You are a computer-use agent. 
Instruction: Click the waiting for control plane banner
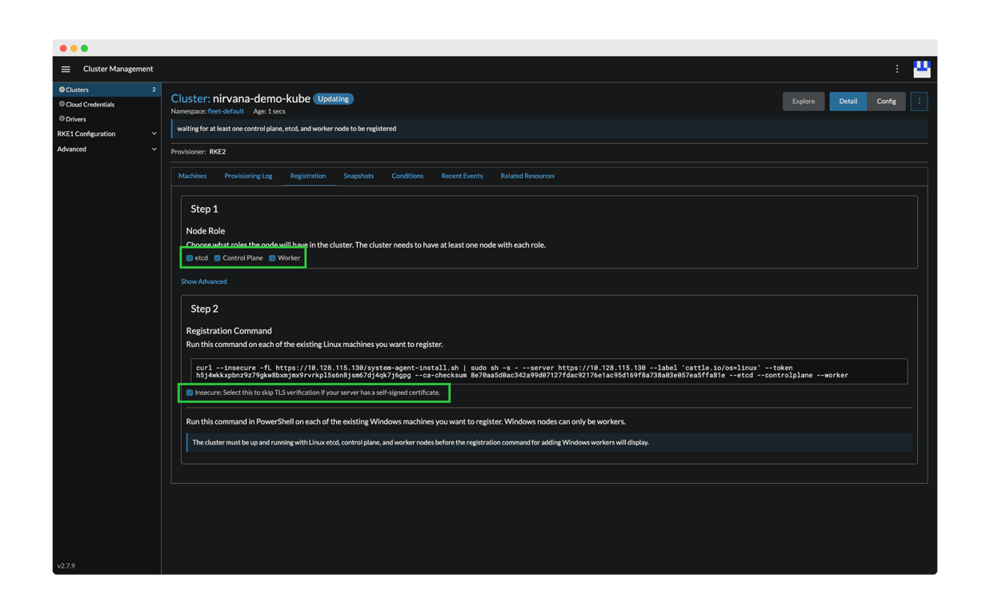549,129
